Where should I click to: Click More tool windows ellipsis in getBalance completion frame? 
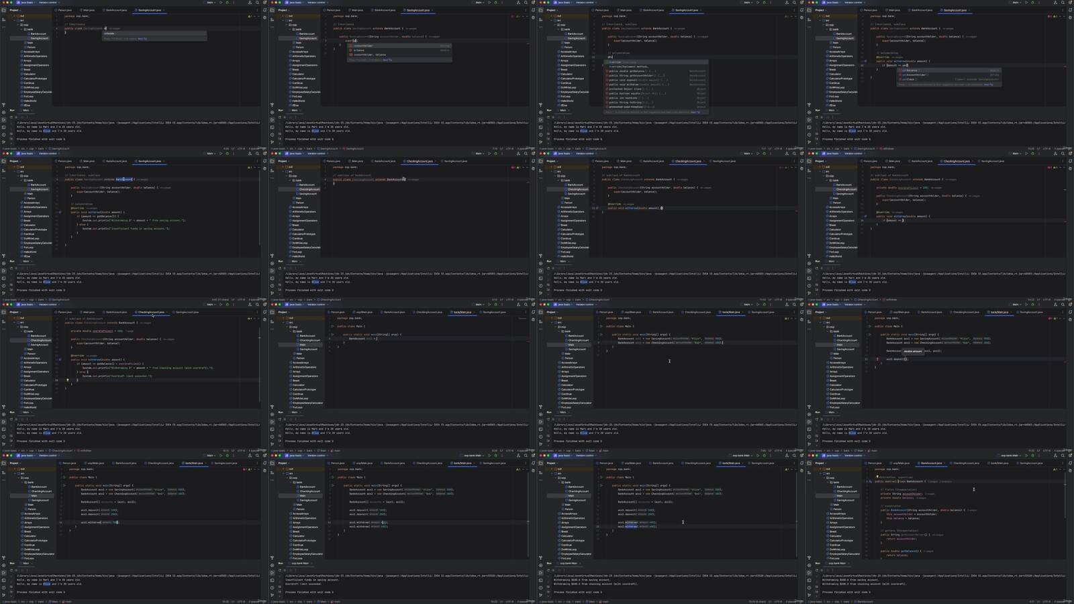[809, 27]
